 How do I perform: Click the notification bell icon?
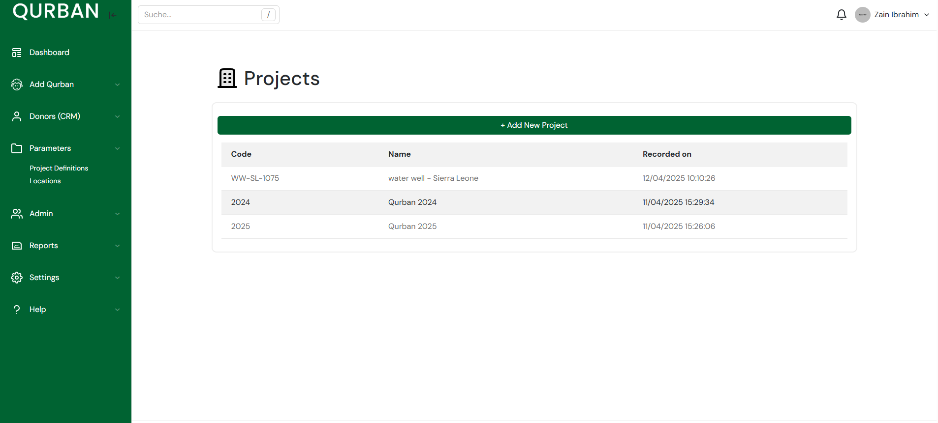[x=841, y=15]
